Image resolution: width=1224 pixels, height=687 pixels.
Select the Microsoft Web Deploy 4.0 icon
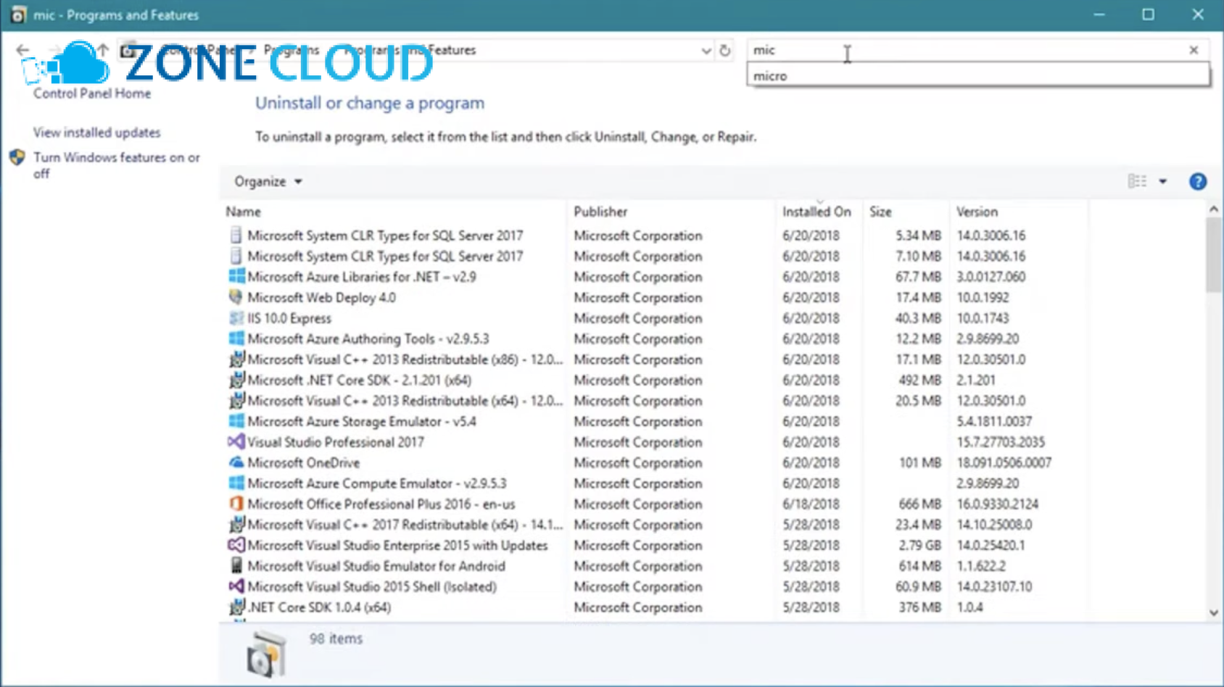click(236, 297)
